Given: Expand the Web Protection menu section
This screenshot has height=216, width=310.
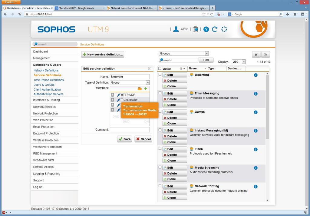Looking at the screenshot, I should (x=43, y=120).
